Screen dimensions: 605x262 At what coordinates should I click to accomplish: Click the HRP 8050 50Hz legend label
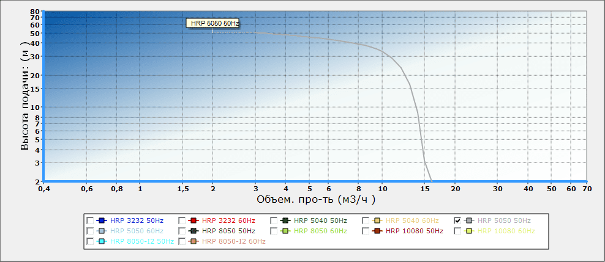228,231
